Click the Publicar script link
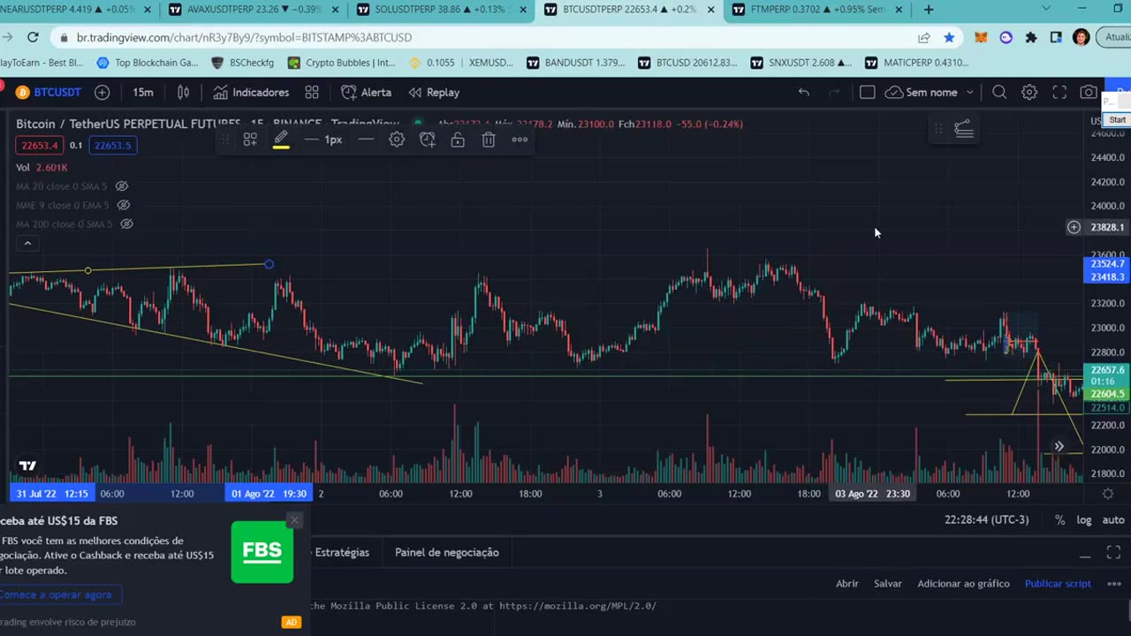The image size is (1131, 636). (1058, 584)
